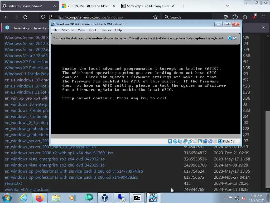Show hidden system tray icons
The image size is (270, 203).
[224, 198]
